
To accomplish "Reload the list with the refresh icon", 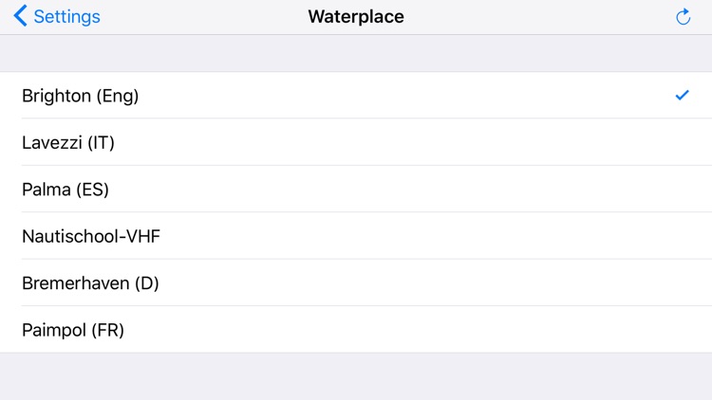I will pos(683,17).
